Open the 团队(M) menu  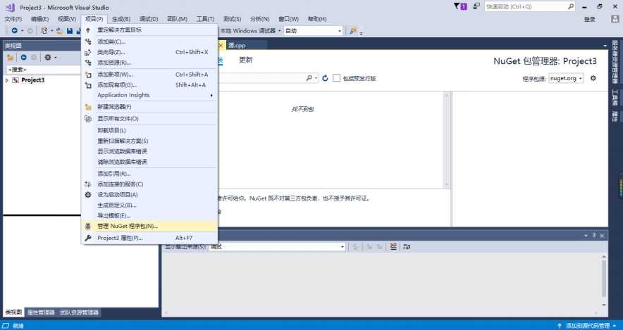pyautogui.click(x=177, y=19)
